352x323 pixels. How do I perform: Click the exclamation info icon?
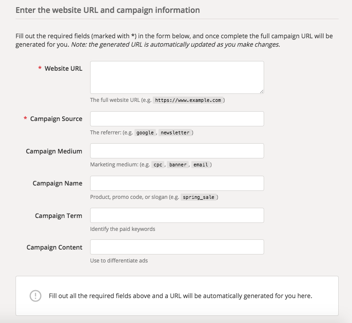coord(36,296)
